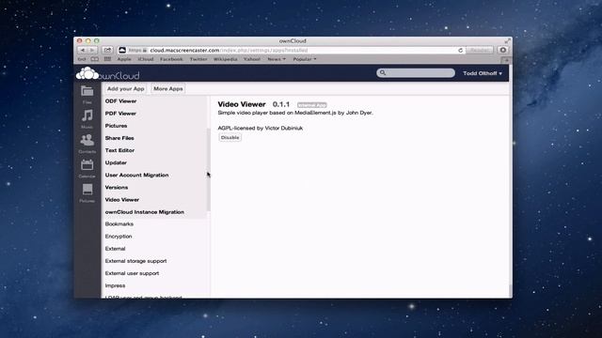Image resolution: width=602 pixels, height=338 pixels.
Task: Open the iCloud bookmark
Action: pos(146,59)
